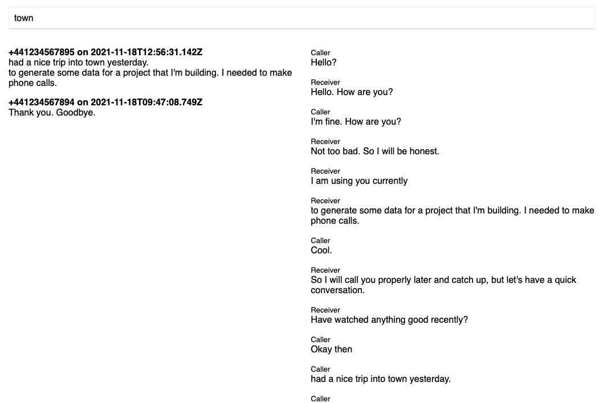The image size is (603, 403).
Task: Click the search field containing 'town'
Action: point(301,18)
